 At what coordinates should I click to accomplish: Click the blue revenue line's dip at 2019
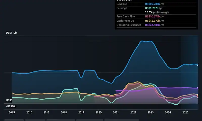81,78
